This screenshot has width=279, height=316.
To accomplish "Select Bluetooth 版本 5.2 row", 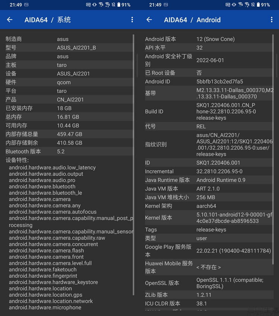I will click(69, 152).
